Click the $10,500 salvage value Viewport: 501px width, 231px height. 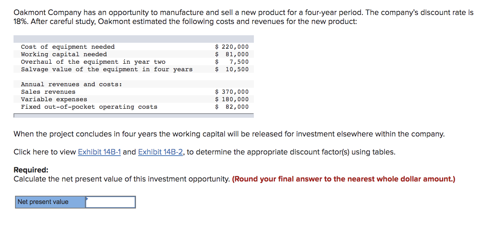(x=232, y=69)
